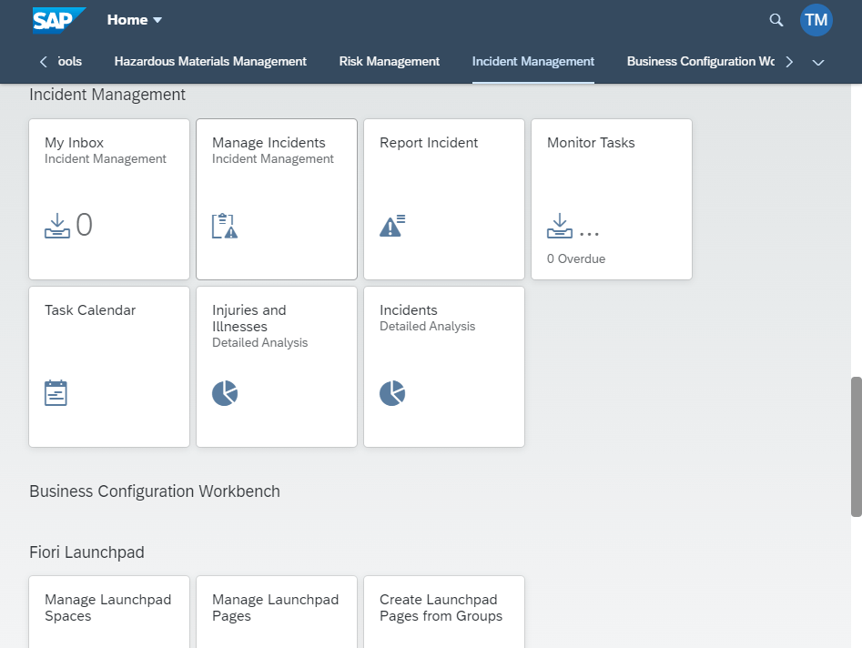The height and width of the screenshot is (648, 862).
Task: Click the '0 Overdue' text on Monitor Tasks
Action: tap(576, 258)
